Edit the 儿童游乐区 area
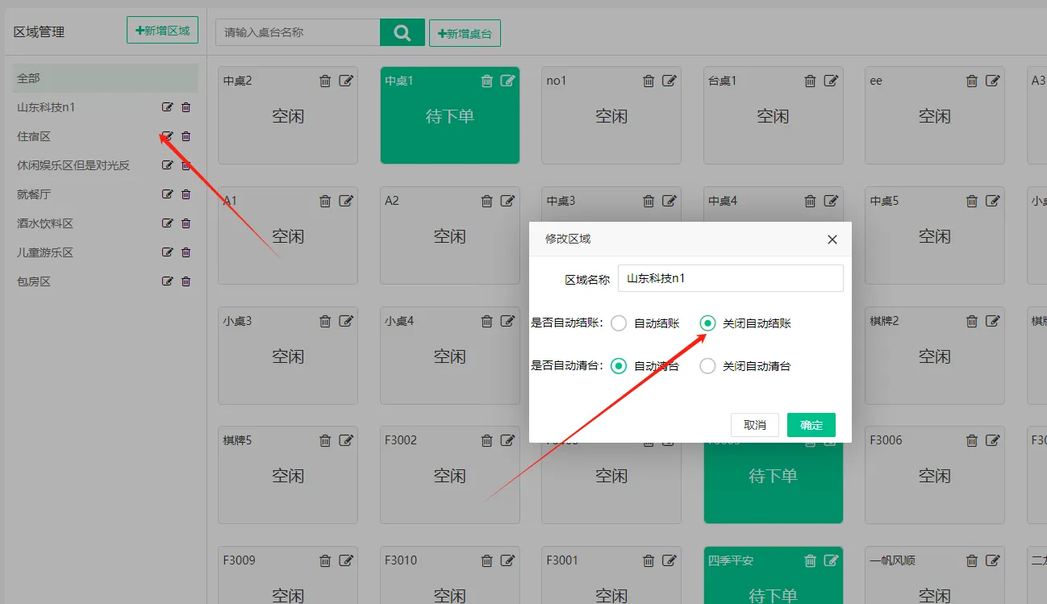The width and height of the screenshot is (1047, 604). pyautogui.click(x=168, y=252)
